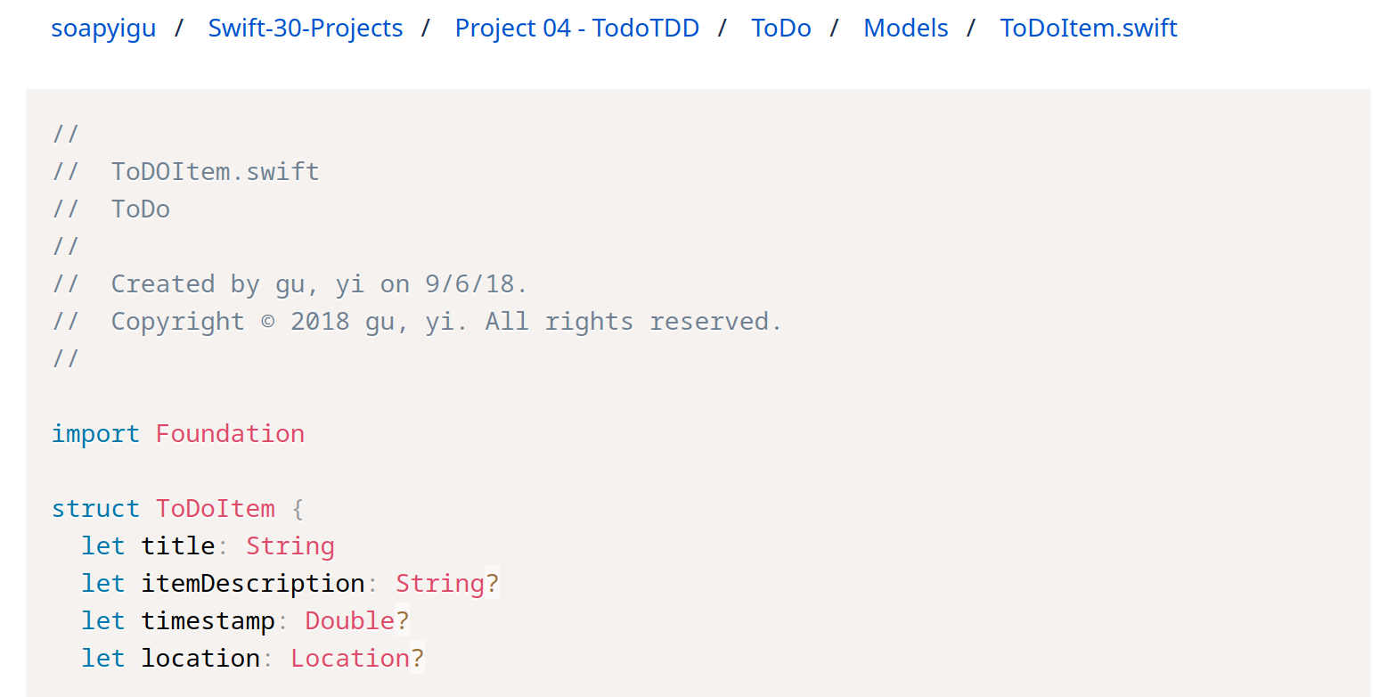Screen dimensions: 1388x697
Task: Click the ToDOItem.swift comment in the file header
Action: click(x=215, y=172)
